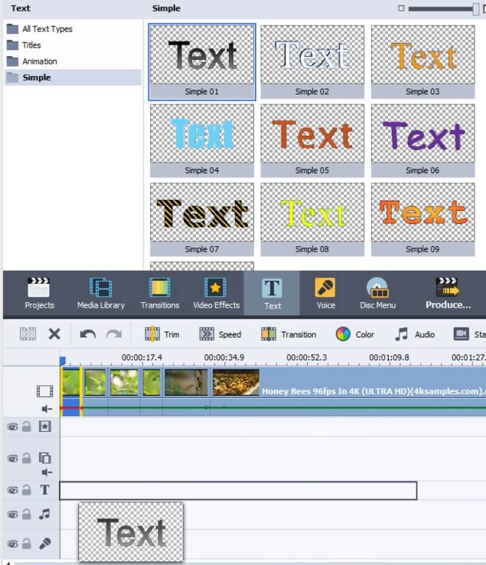Open Video Effects section

coord(216,293)
